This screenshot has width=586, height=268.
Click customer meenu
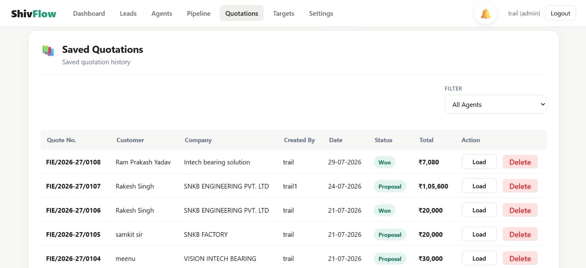[x=126, y=259]
